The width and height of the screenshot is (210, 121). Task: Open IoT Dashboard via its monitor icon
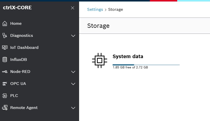5,48
